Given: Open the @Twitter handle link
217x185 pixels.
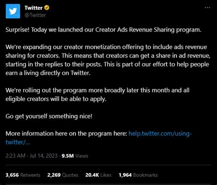Looking at the screenshot, I should click(x=35, y=15).
